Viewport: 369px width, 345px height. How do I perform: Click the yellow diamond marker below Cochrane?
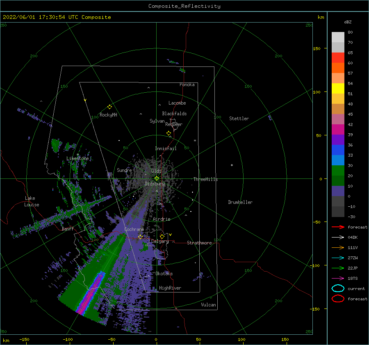(141, 237)
